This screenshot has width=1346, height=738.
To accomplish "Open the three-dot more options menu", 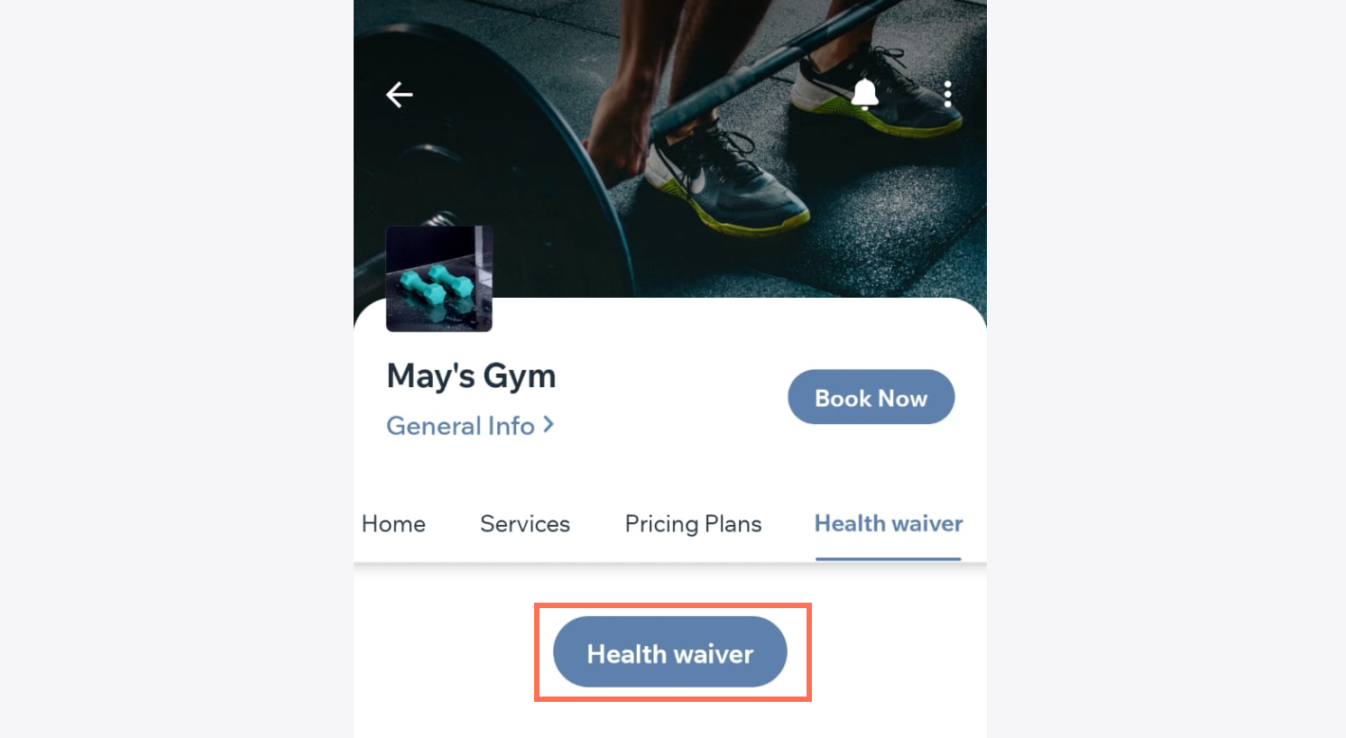I will [947, 94].
